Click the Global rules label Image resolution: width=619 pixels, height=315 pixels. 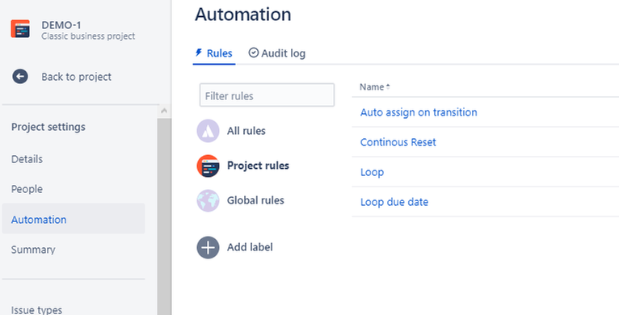[x=255, y=200]
